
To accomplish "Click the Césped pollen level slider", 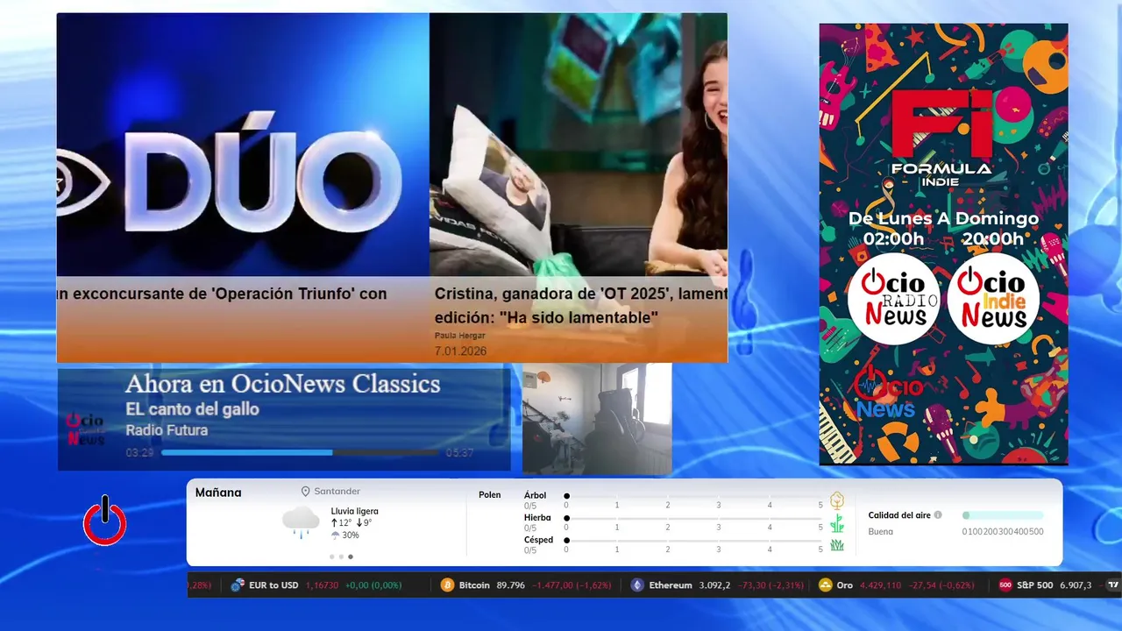I will pos(694,541).
